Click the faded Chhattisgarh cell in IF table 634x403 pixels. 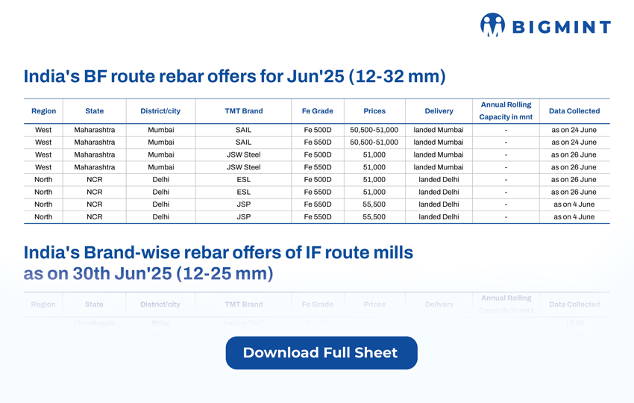94,323
